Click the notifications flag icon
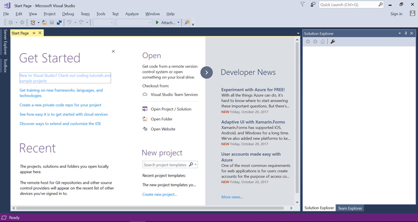 pos(303,4)
